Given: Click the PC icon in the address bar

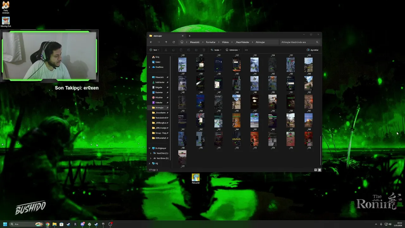Looking at the screenshot, I should pyautogui.click(x=182, y=42).
